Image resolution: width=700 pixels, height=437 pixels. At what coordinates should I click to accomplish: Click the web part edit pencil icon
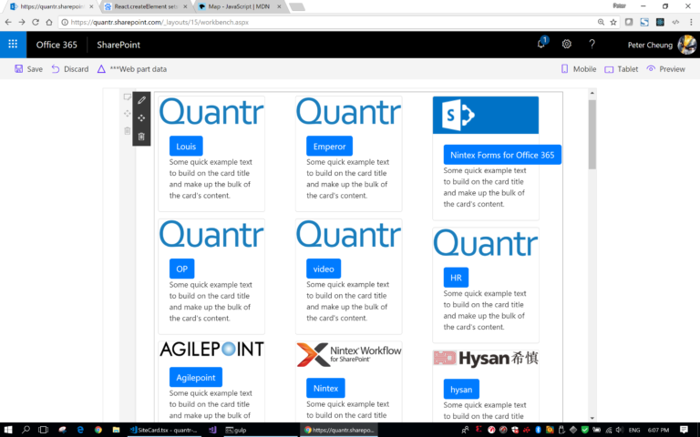click(x=141, y=100)
